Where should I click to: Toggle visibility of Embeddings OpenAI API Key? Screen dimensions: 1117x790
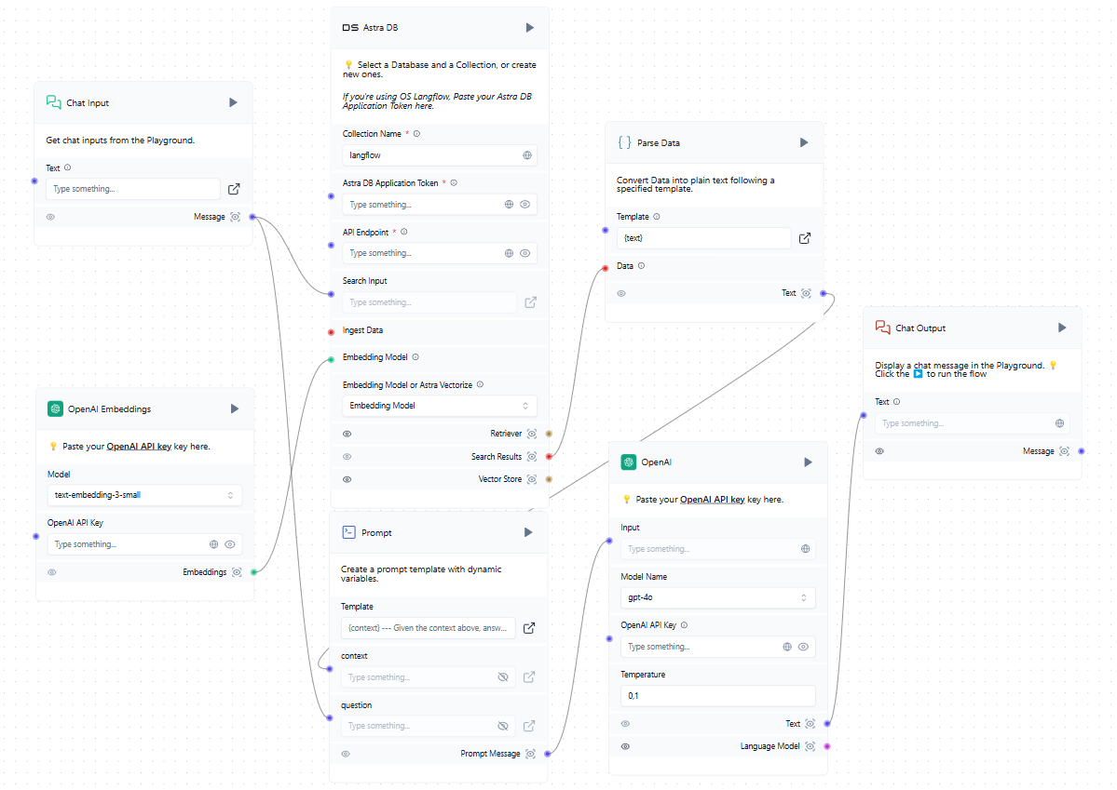[x=230, y=544]
